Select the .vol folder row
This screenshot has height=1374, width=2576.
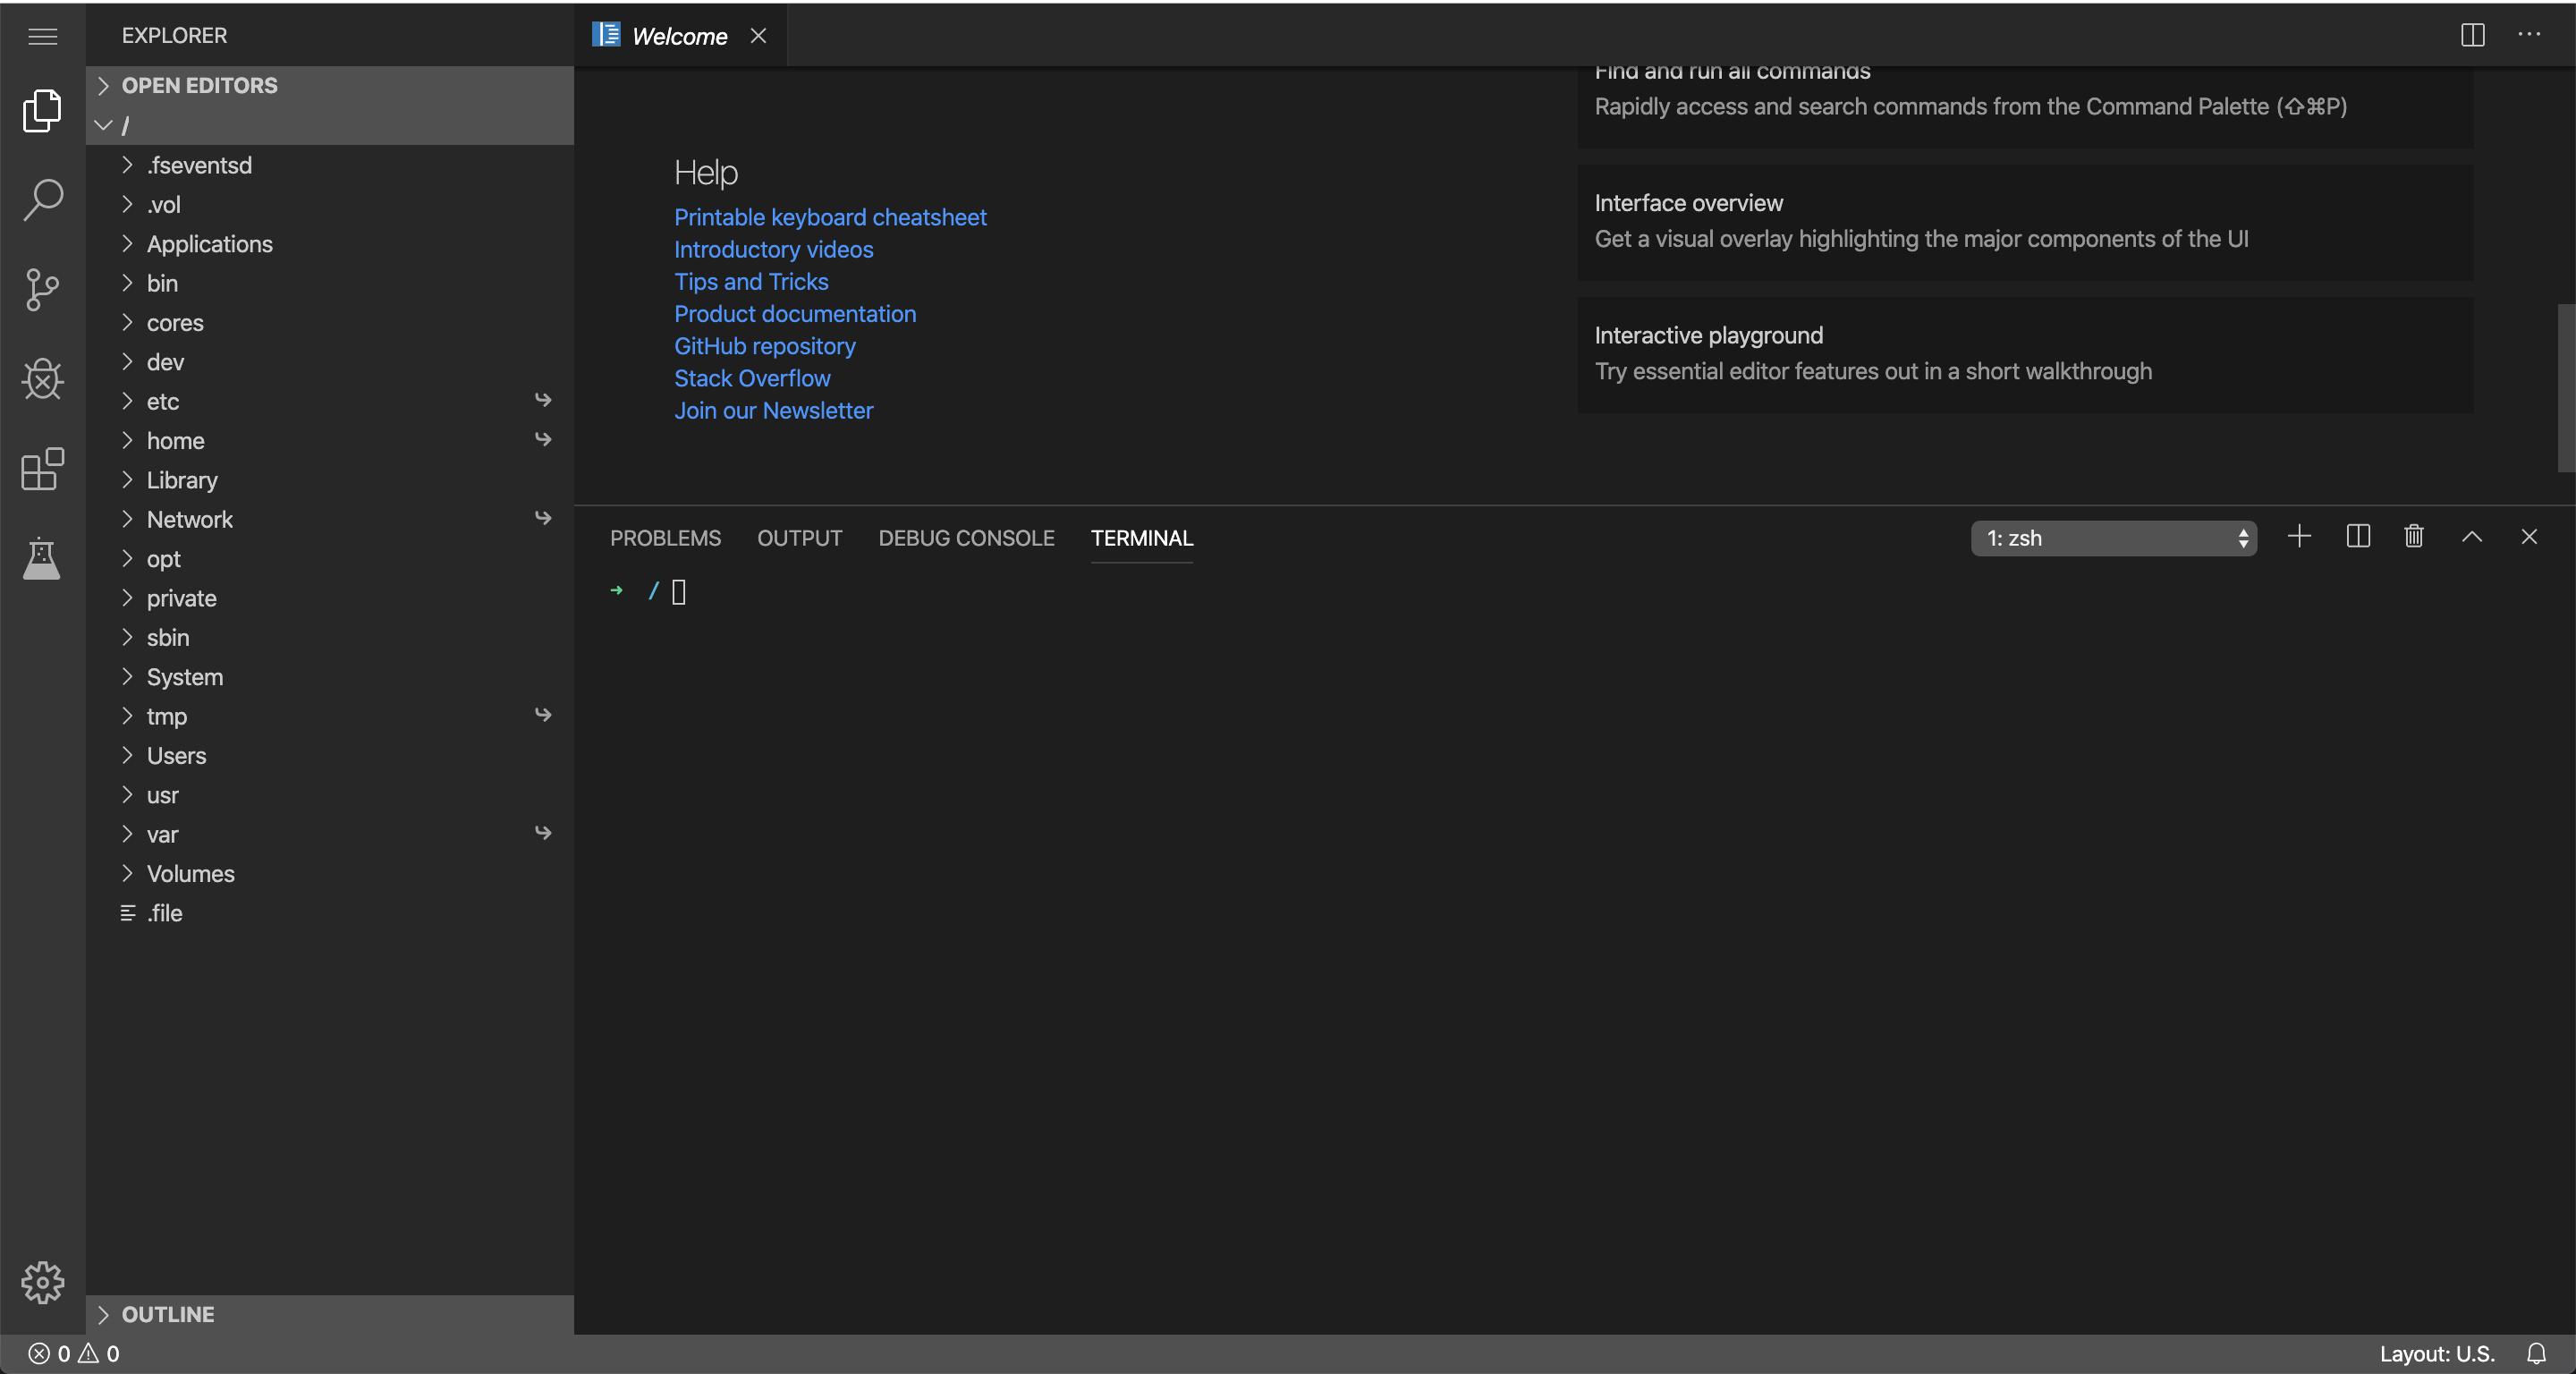point(330,205)
